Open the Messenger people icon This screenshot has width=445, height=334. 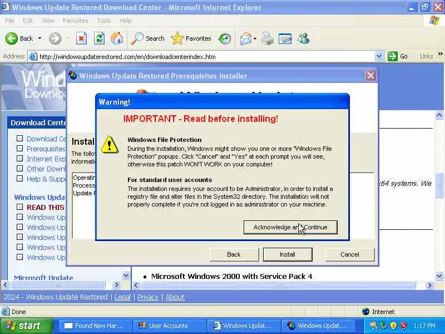(x=303, y=38)
